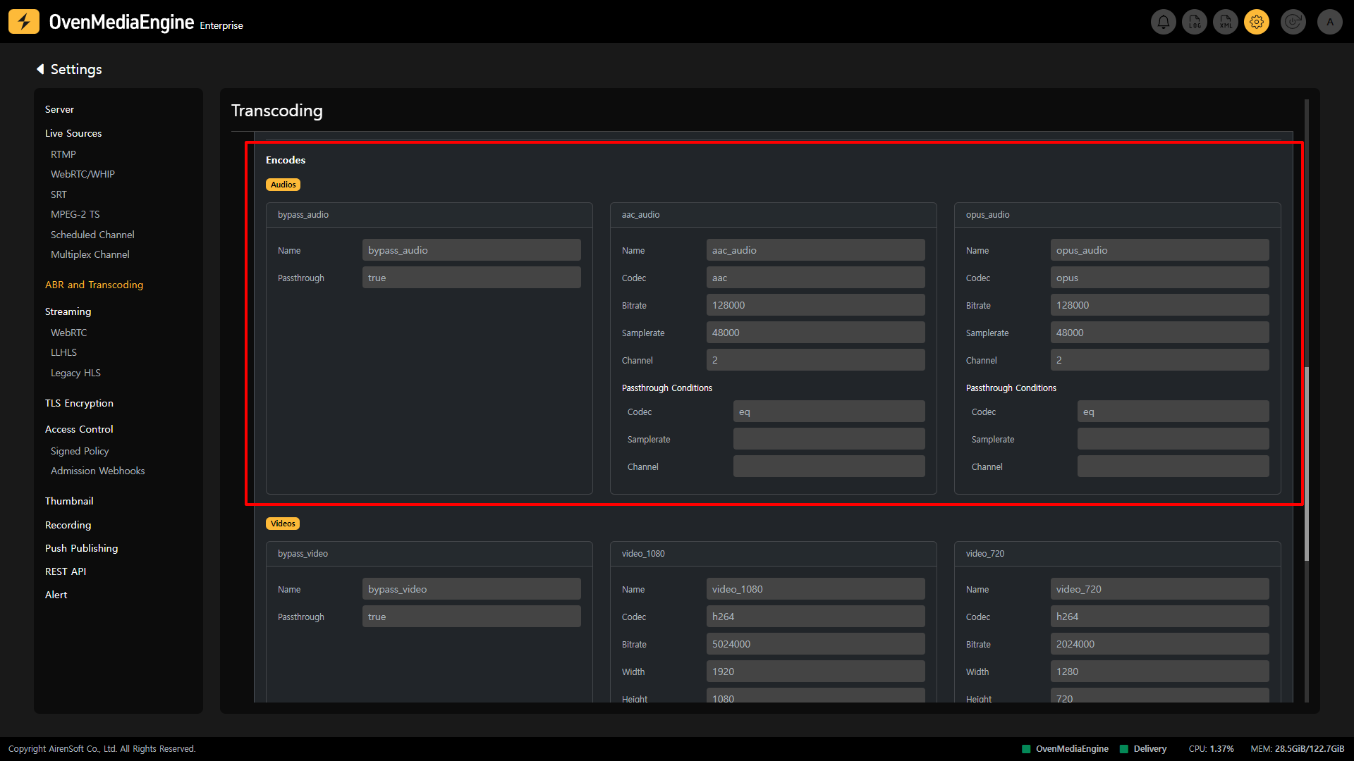The width and height of the screenshot is (1354, 761).
Task: Open Push Publishing settings
Action: tap(81, 548)
